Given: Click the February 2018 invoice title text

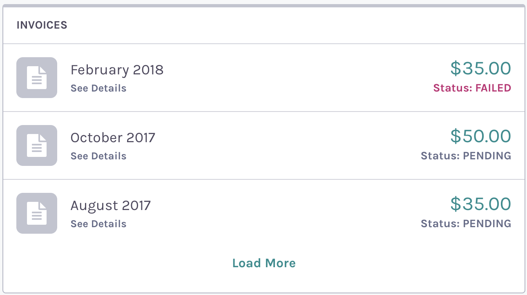Looking at the screenshot, I should coord(117,70).
